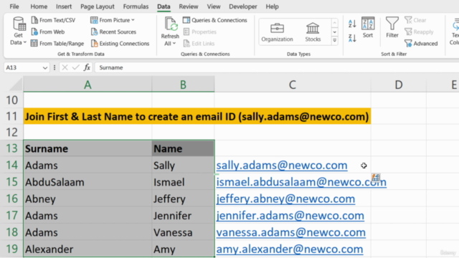Select cell containing Jeffery
The height and width of the screenshot is (258, 459).
(184, 199)
